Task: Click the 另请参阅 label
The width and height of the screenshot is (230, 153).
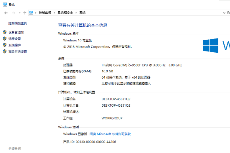Action: coord(15,148)
